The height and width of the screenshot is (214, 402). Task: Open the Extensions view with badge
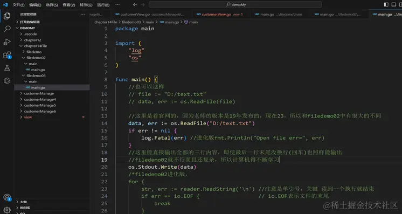7,55
